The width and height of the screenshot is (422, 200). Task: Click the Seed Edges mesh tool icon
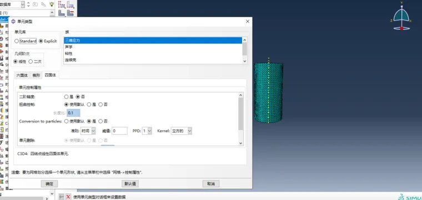pyautogui.click(x=71, y=4)
